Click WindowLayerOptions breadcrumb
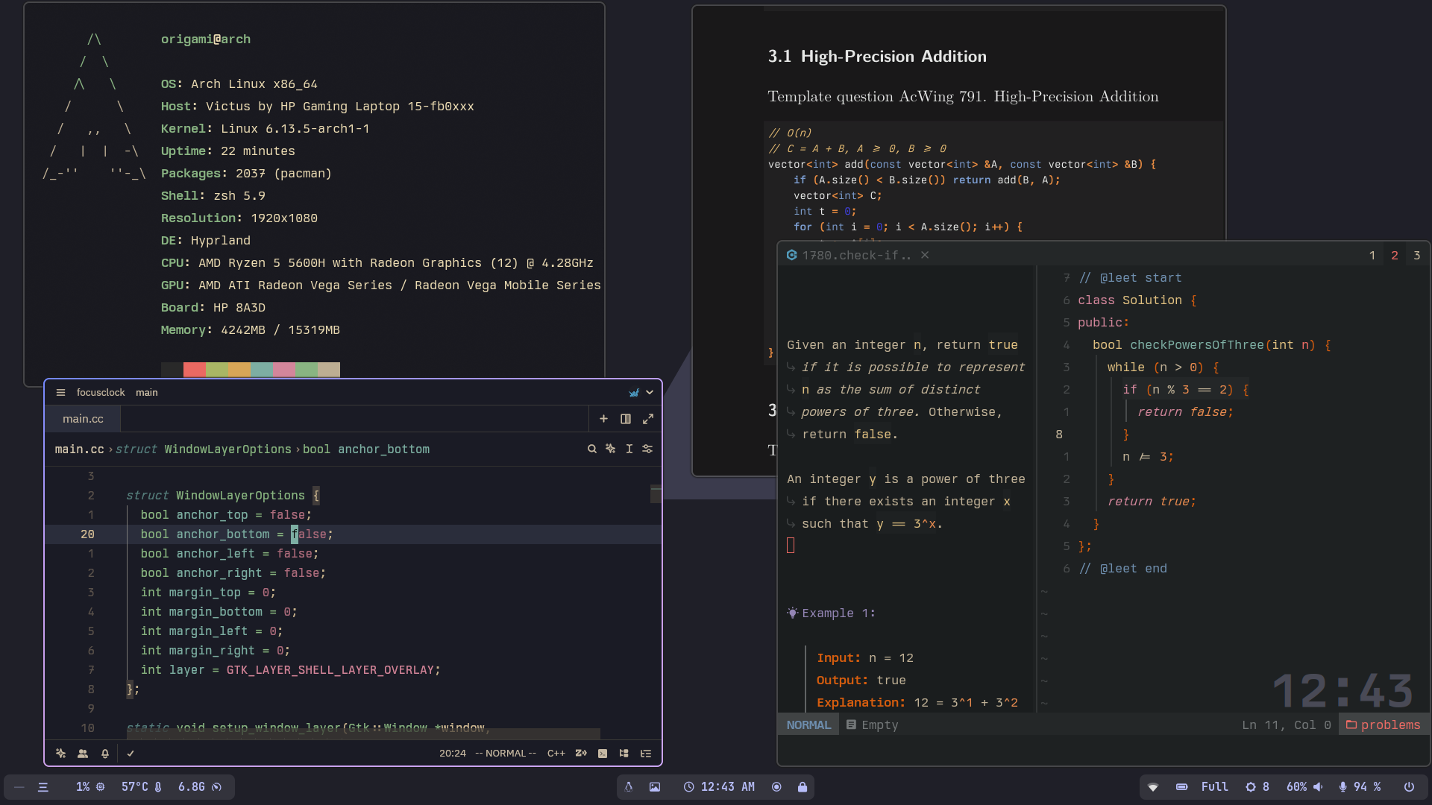Image resolution: width=1432 pixels, height=805 pixels. point(227,449)
